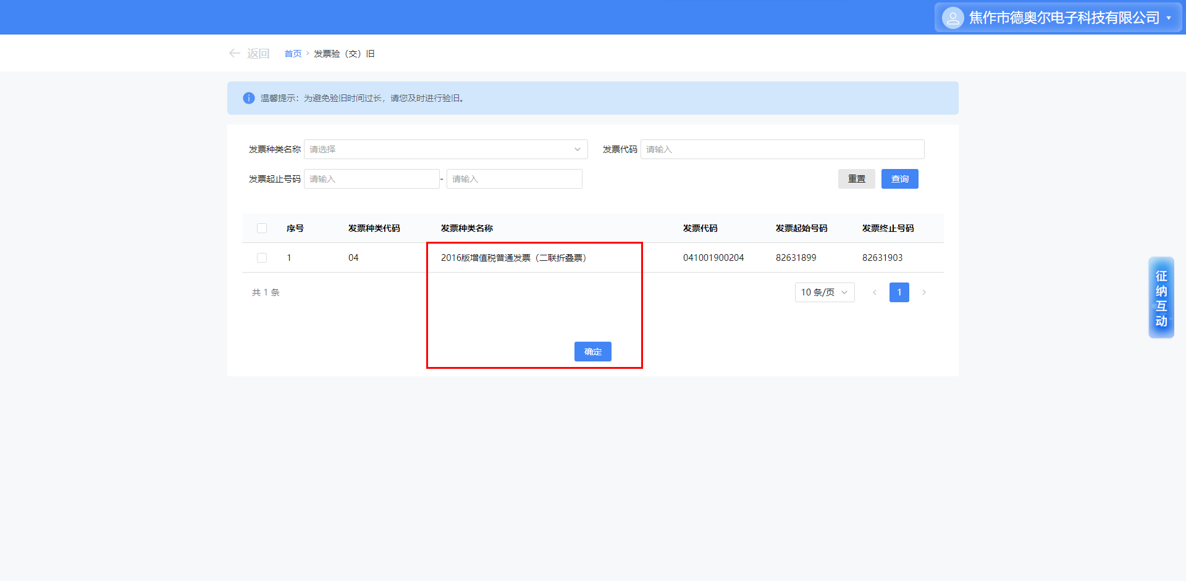Go to next page arrow

click(924, 292)
